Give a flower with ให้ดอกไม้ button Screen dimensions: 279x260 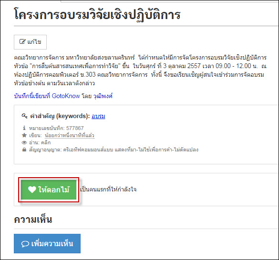[x=49, y=190]
